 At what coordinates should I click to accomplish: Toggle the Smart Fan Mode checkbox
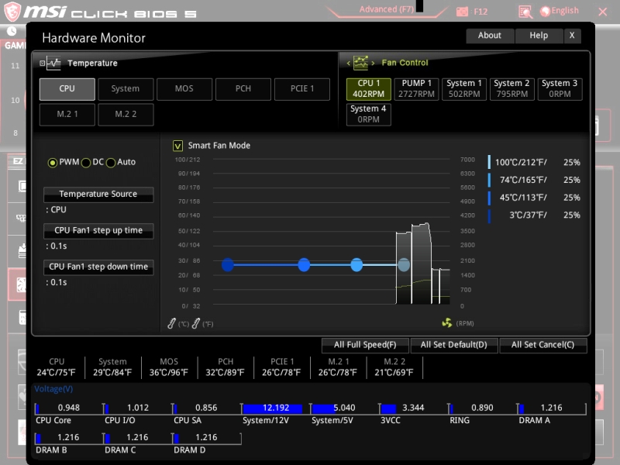click(178, 146)
